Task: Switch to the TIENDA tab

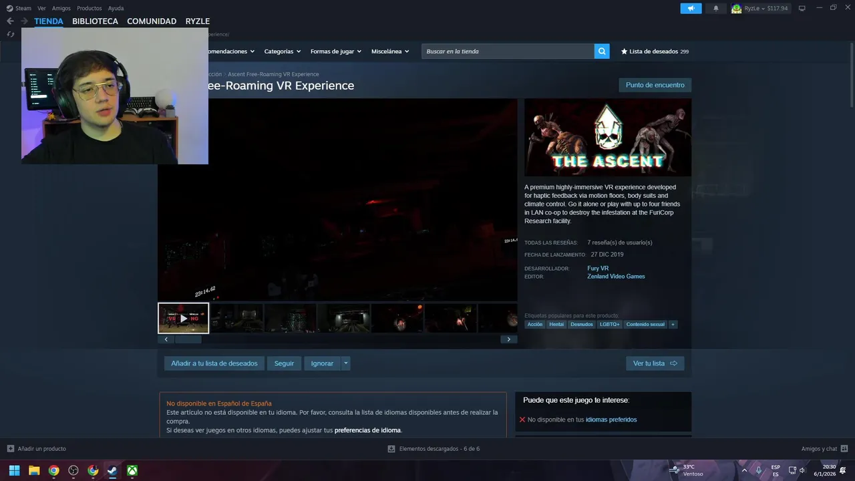Action: point(49,21)
